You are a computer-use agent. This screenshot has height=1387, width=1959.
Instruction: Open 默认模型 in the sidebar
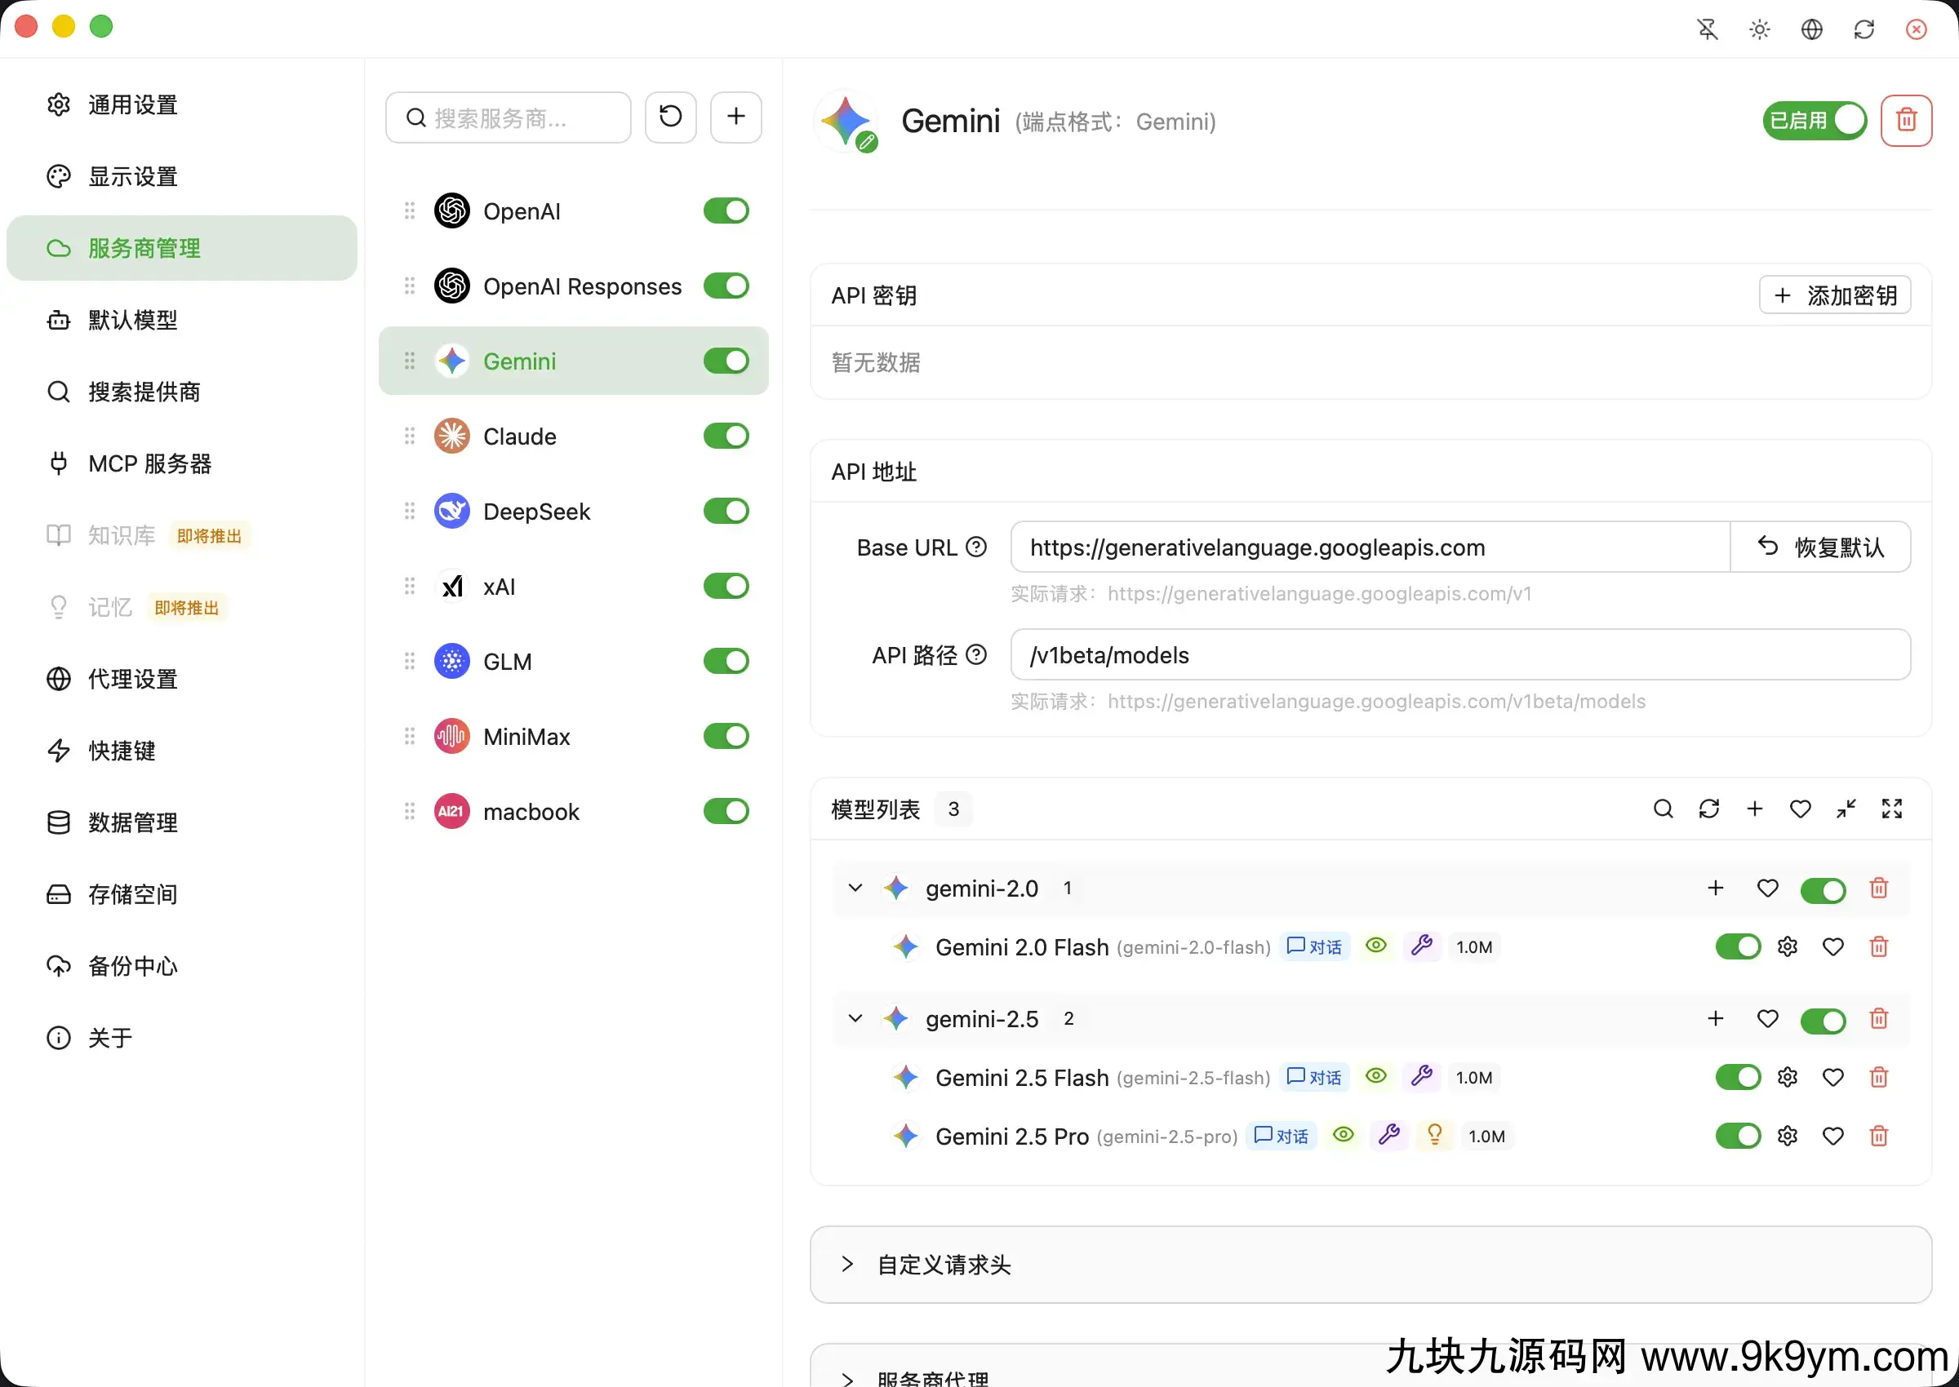pos(132,321)
